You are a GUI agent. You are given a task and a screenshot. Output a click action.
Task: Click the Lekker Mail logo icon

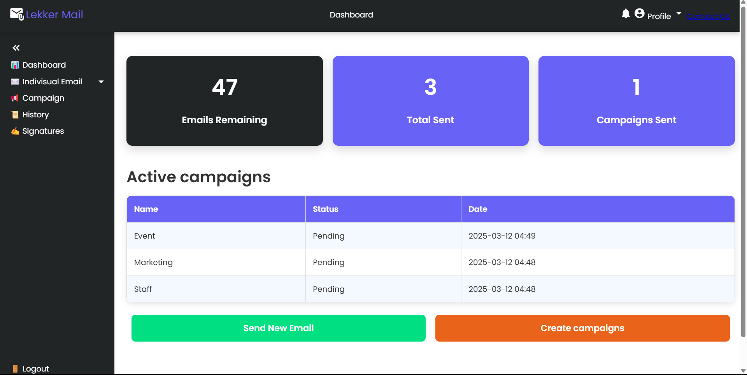(16, 14)
